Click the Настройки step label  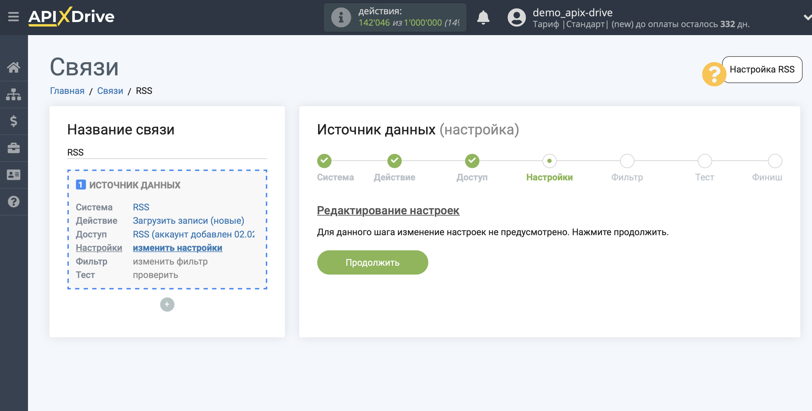549,177
